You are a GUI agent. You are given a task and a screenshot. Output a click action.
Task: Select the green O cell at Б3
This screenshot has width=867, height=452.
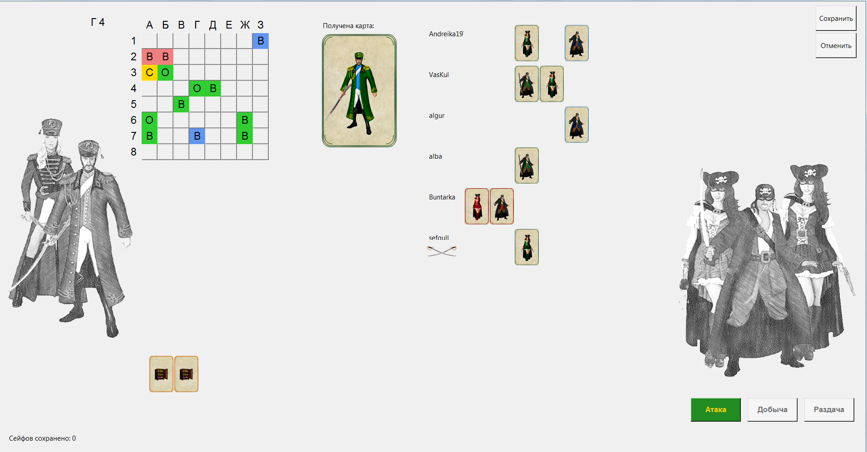point(165,73)
